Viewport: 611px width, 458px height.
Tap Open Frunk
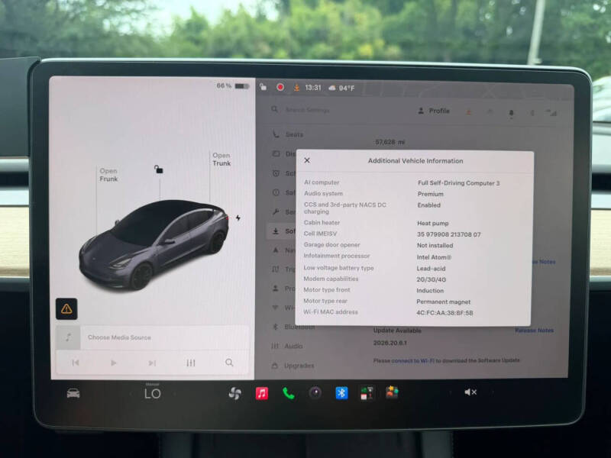(108, 175)
